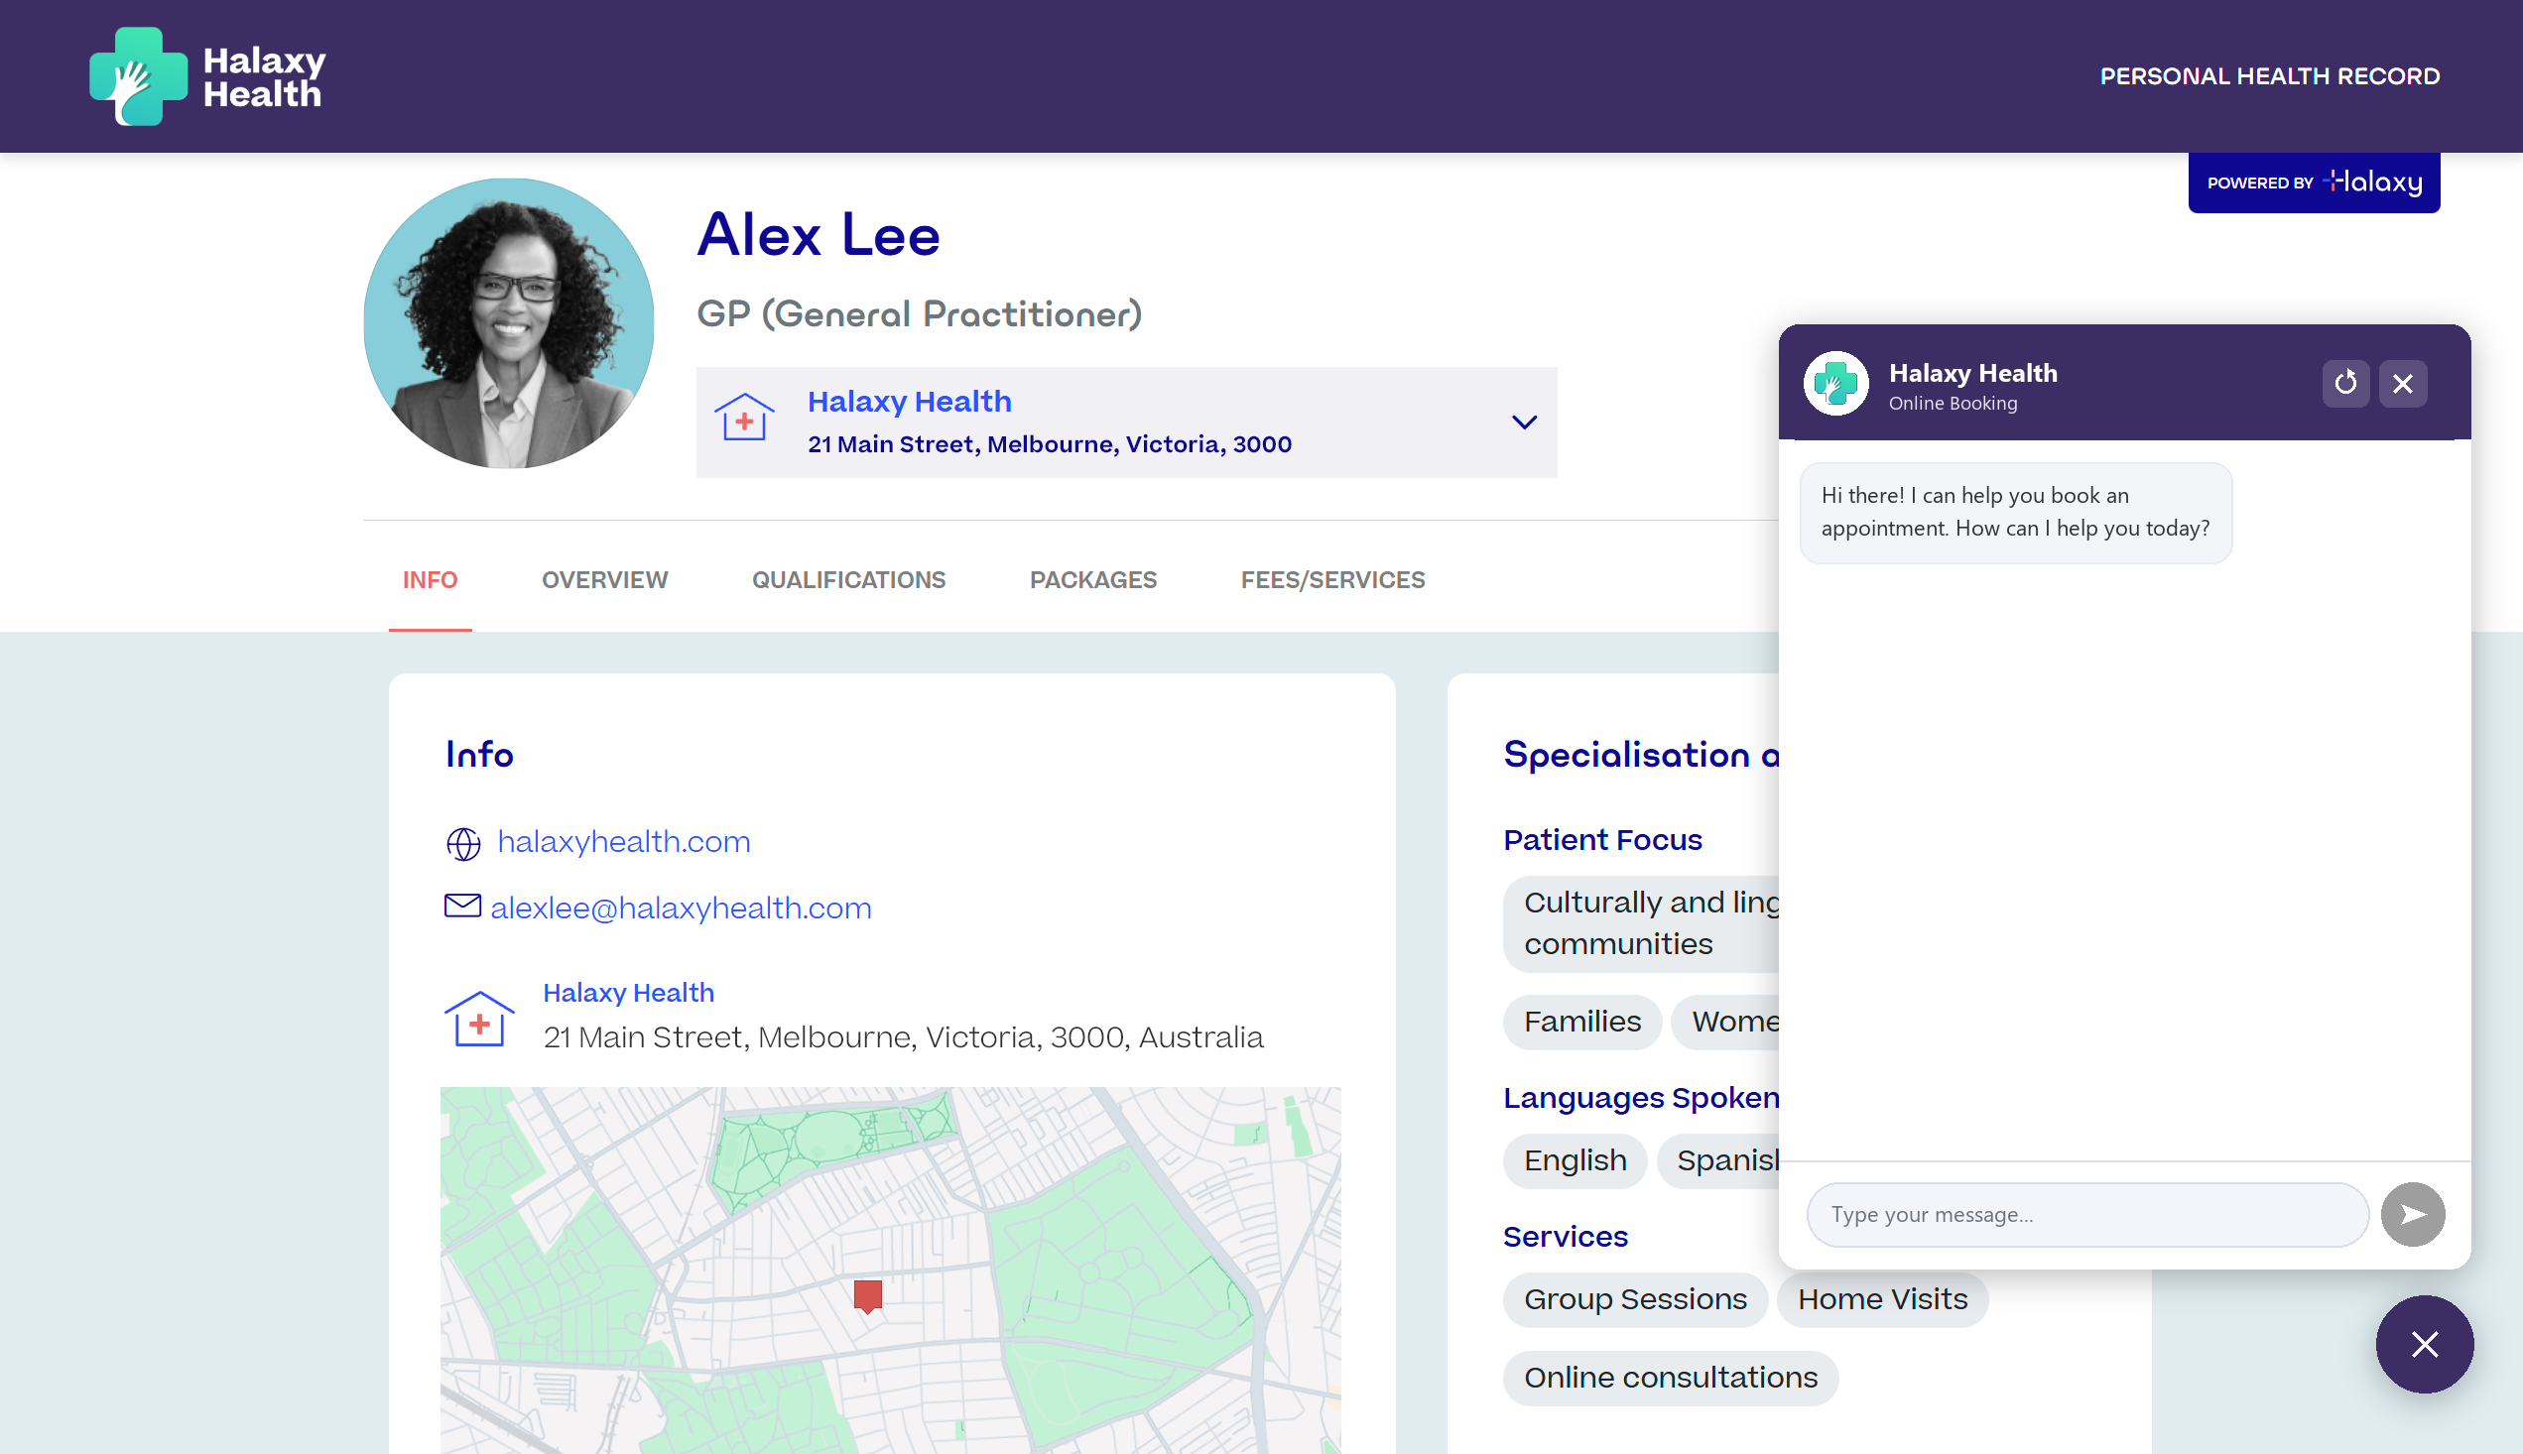Open the PACKAGES tab

(x=1092, y=580)
